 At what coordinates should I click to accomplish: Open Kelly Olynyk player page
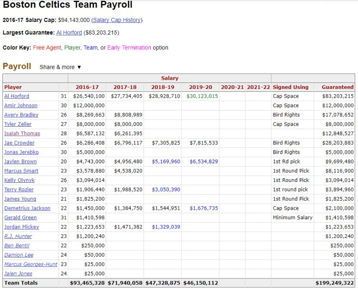point(19,180)
